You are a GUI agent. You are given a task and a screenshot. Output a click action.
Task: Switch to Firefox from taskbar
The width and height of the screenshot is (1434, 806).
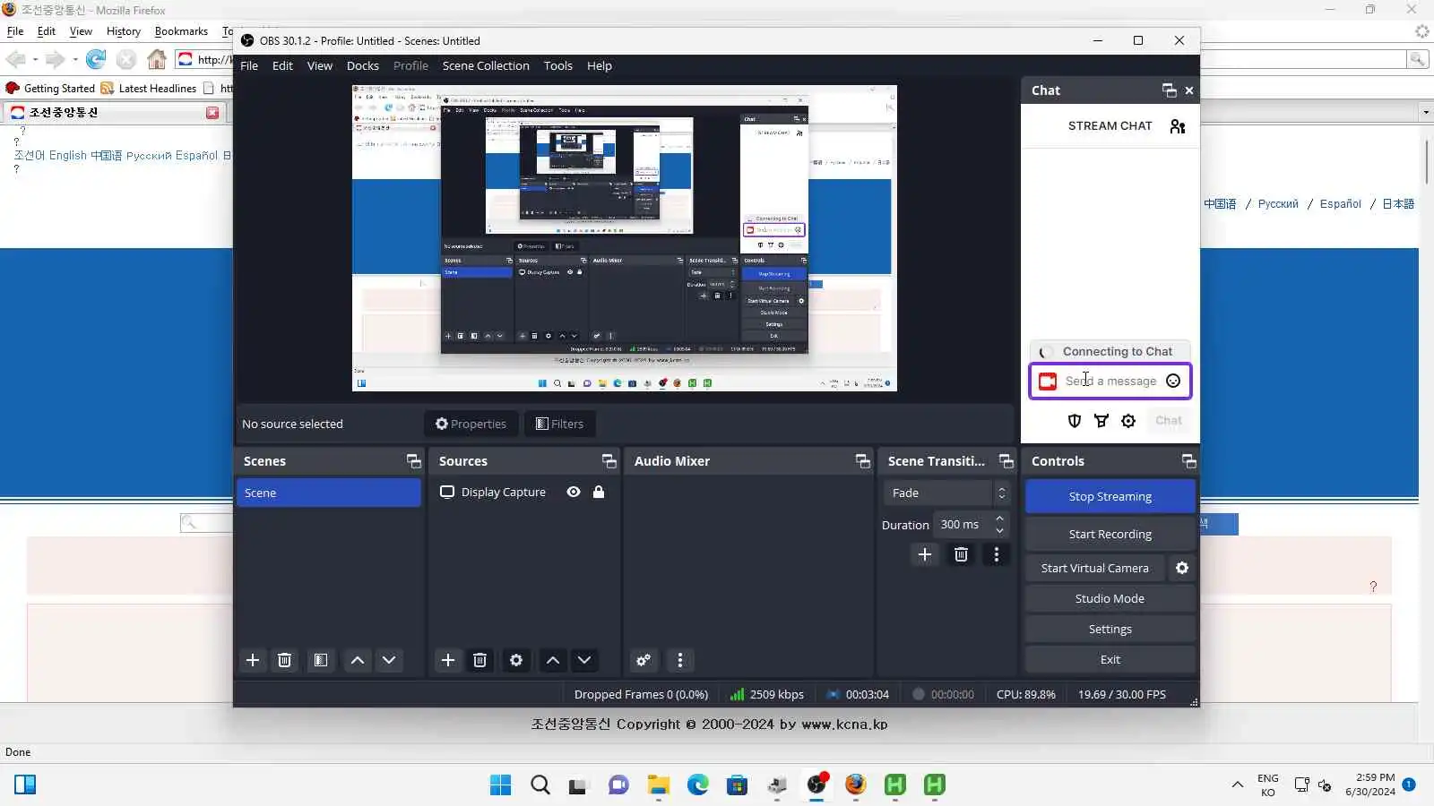856,785
